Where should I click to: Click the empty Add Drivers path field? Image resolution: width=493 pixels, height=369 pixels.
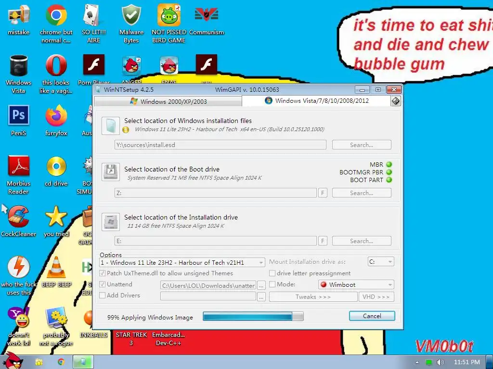pos(208,296)
